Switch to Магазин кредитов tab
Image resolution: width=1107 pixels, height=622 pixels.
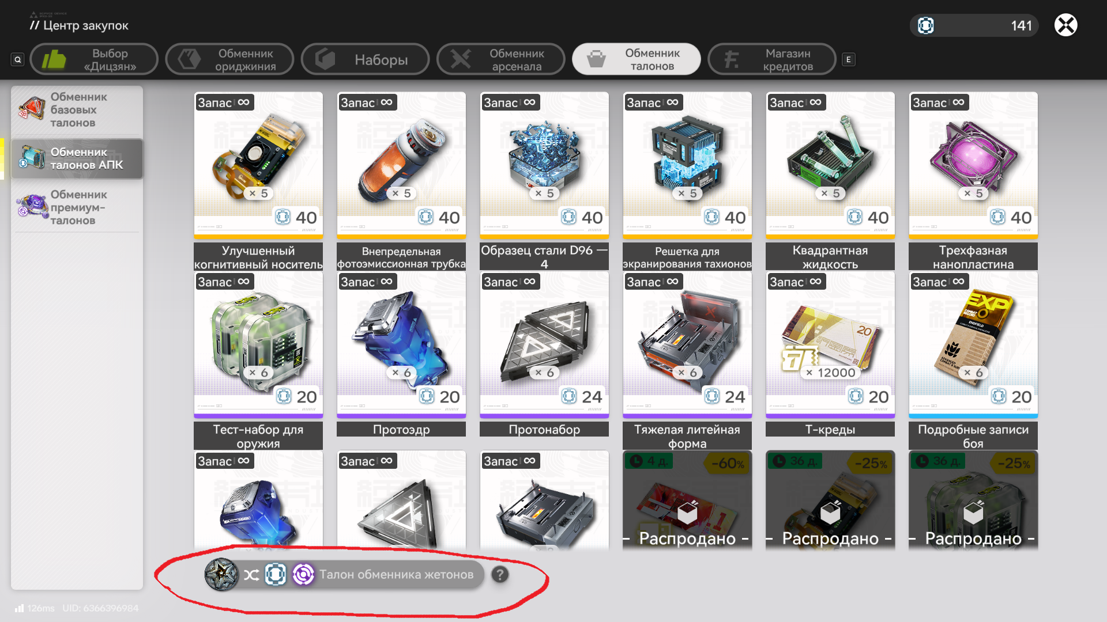771,59
